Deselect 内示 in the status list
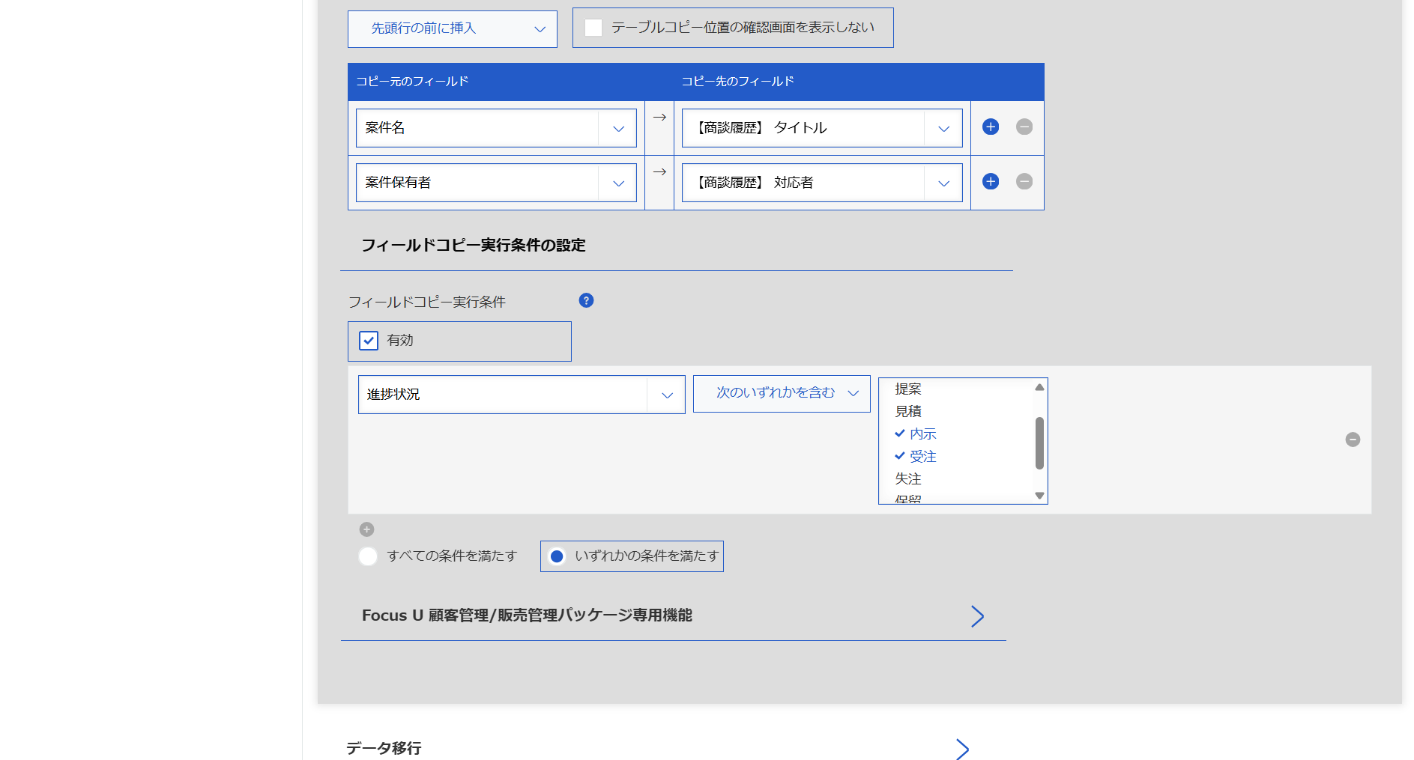The width and height of the screenshot is (1414, 760). 922,434
